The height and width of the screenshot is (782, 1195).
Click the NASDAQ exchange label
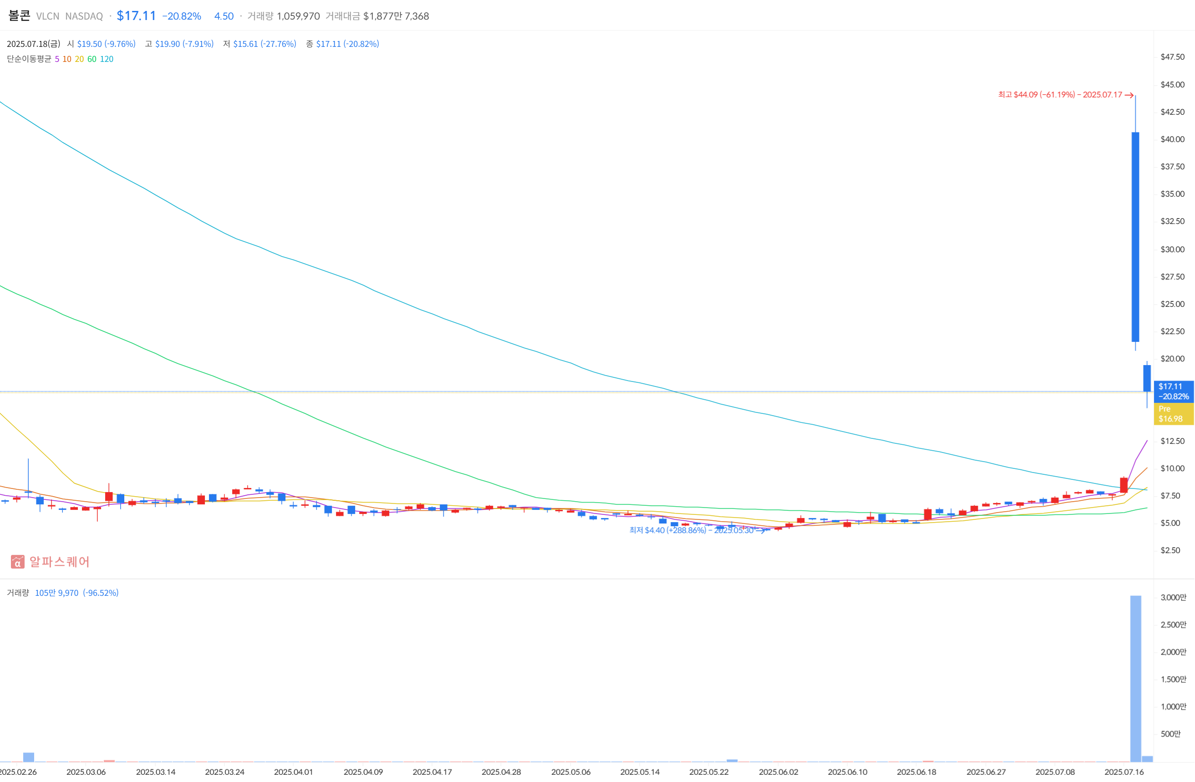coord(84,16)
